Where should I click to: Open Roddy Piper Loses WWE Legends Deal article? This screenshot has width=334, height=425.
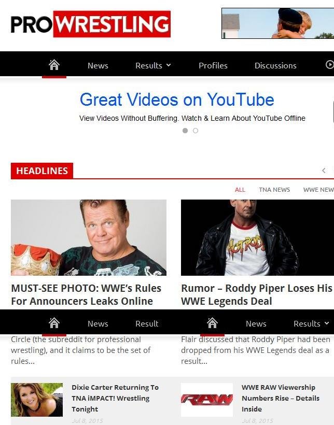coord(256,294)
